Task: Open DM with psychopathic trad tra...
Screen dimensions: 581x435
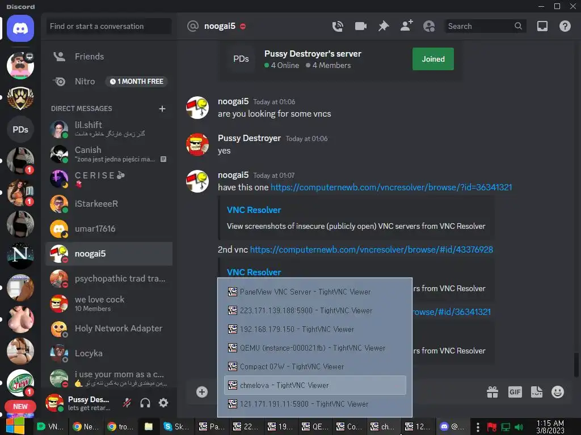Action: pyautogui.click(x=109, y=279)
